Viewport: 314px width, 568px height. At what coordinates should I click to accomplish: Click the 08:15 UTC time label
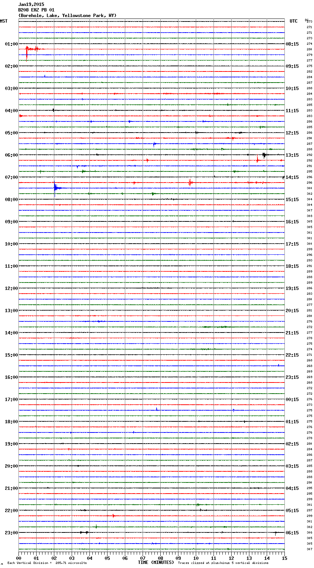[292, 44]
